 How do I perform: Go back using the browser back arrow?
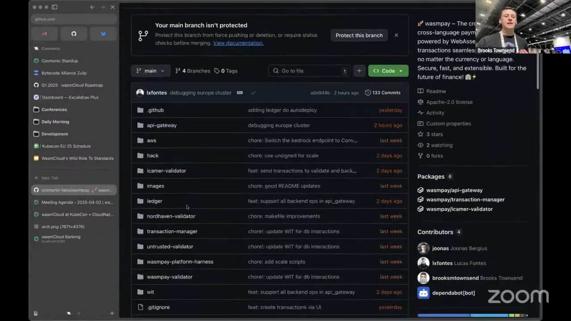point(92,7)
